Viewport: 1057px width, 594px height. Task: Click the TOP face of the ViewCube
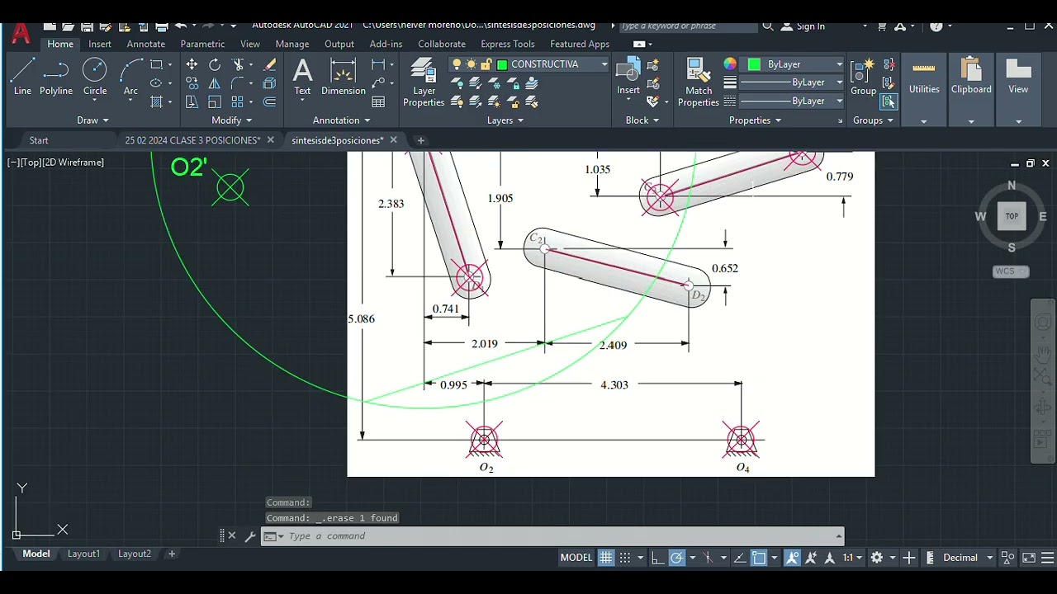(x=1012, y=216)
